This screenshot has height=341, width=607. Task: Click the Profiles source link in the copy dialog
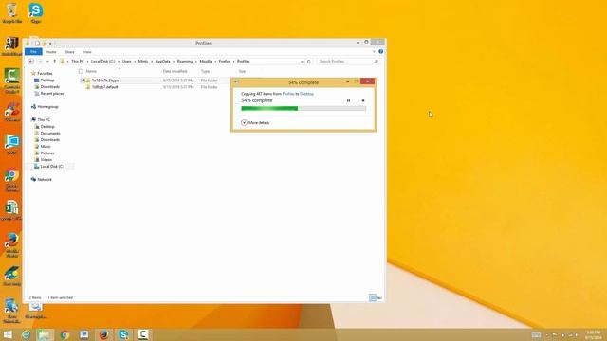288,94
